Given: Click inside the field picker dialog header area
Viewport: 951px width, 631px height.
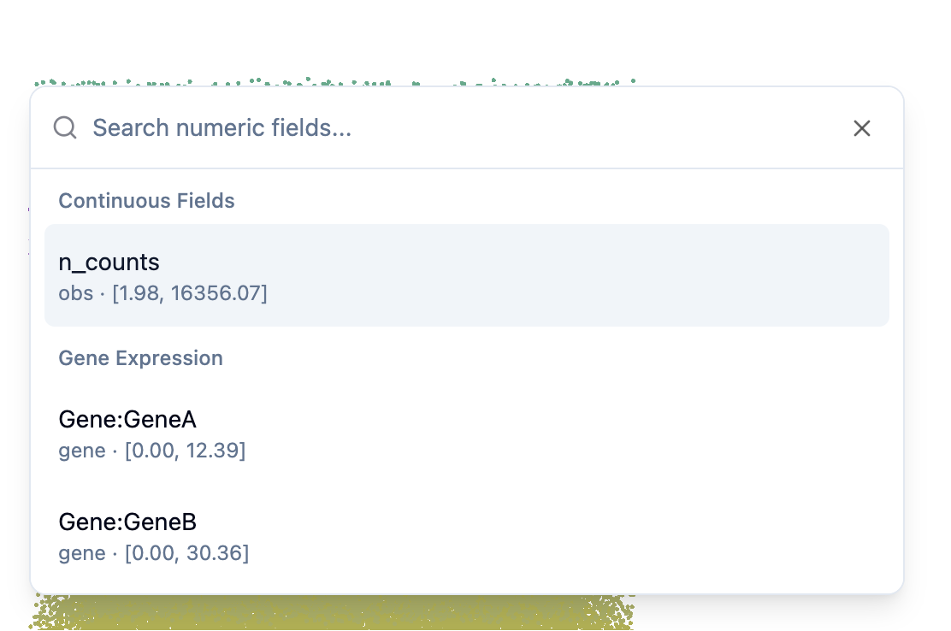Looking at the screenshot, I should click(x=467, y=127).
